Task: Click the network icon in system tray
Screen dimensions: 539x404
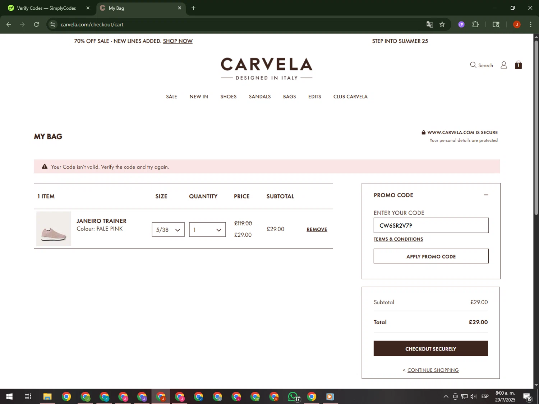Action: (x=464, y=396)
